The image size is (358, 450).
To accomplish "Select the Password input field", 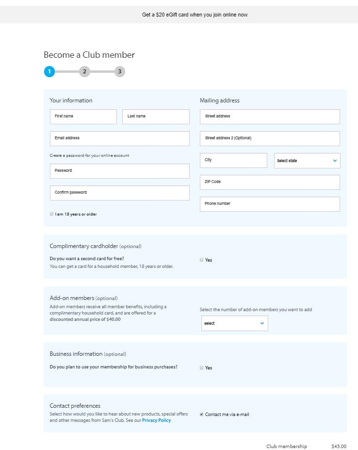I will pos(119,171).
